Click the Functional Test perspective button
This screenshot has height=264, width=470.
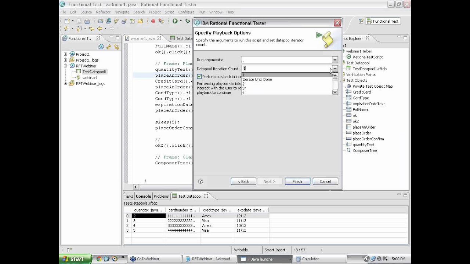(x=382, y=21)
